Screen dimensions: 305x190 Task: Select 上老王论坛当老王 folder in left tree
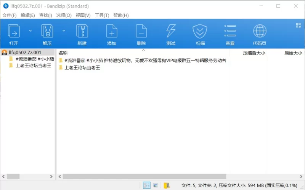30,65
